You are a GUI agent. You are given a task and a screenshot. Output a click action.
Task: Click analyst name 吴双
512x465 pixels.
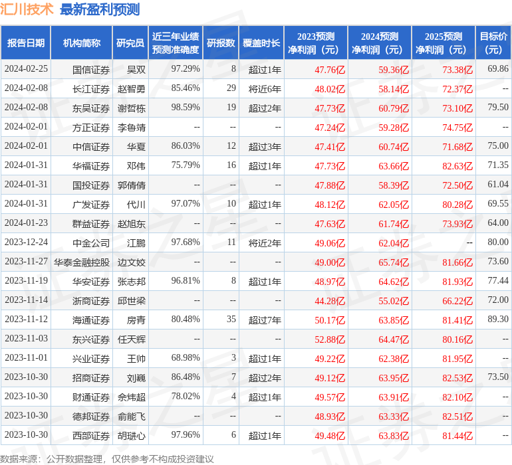[x=136, y=70]
